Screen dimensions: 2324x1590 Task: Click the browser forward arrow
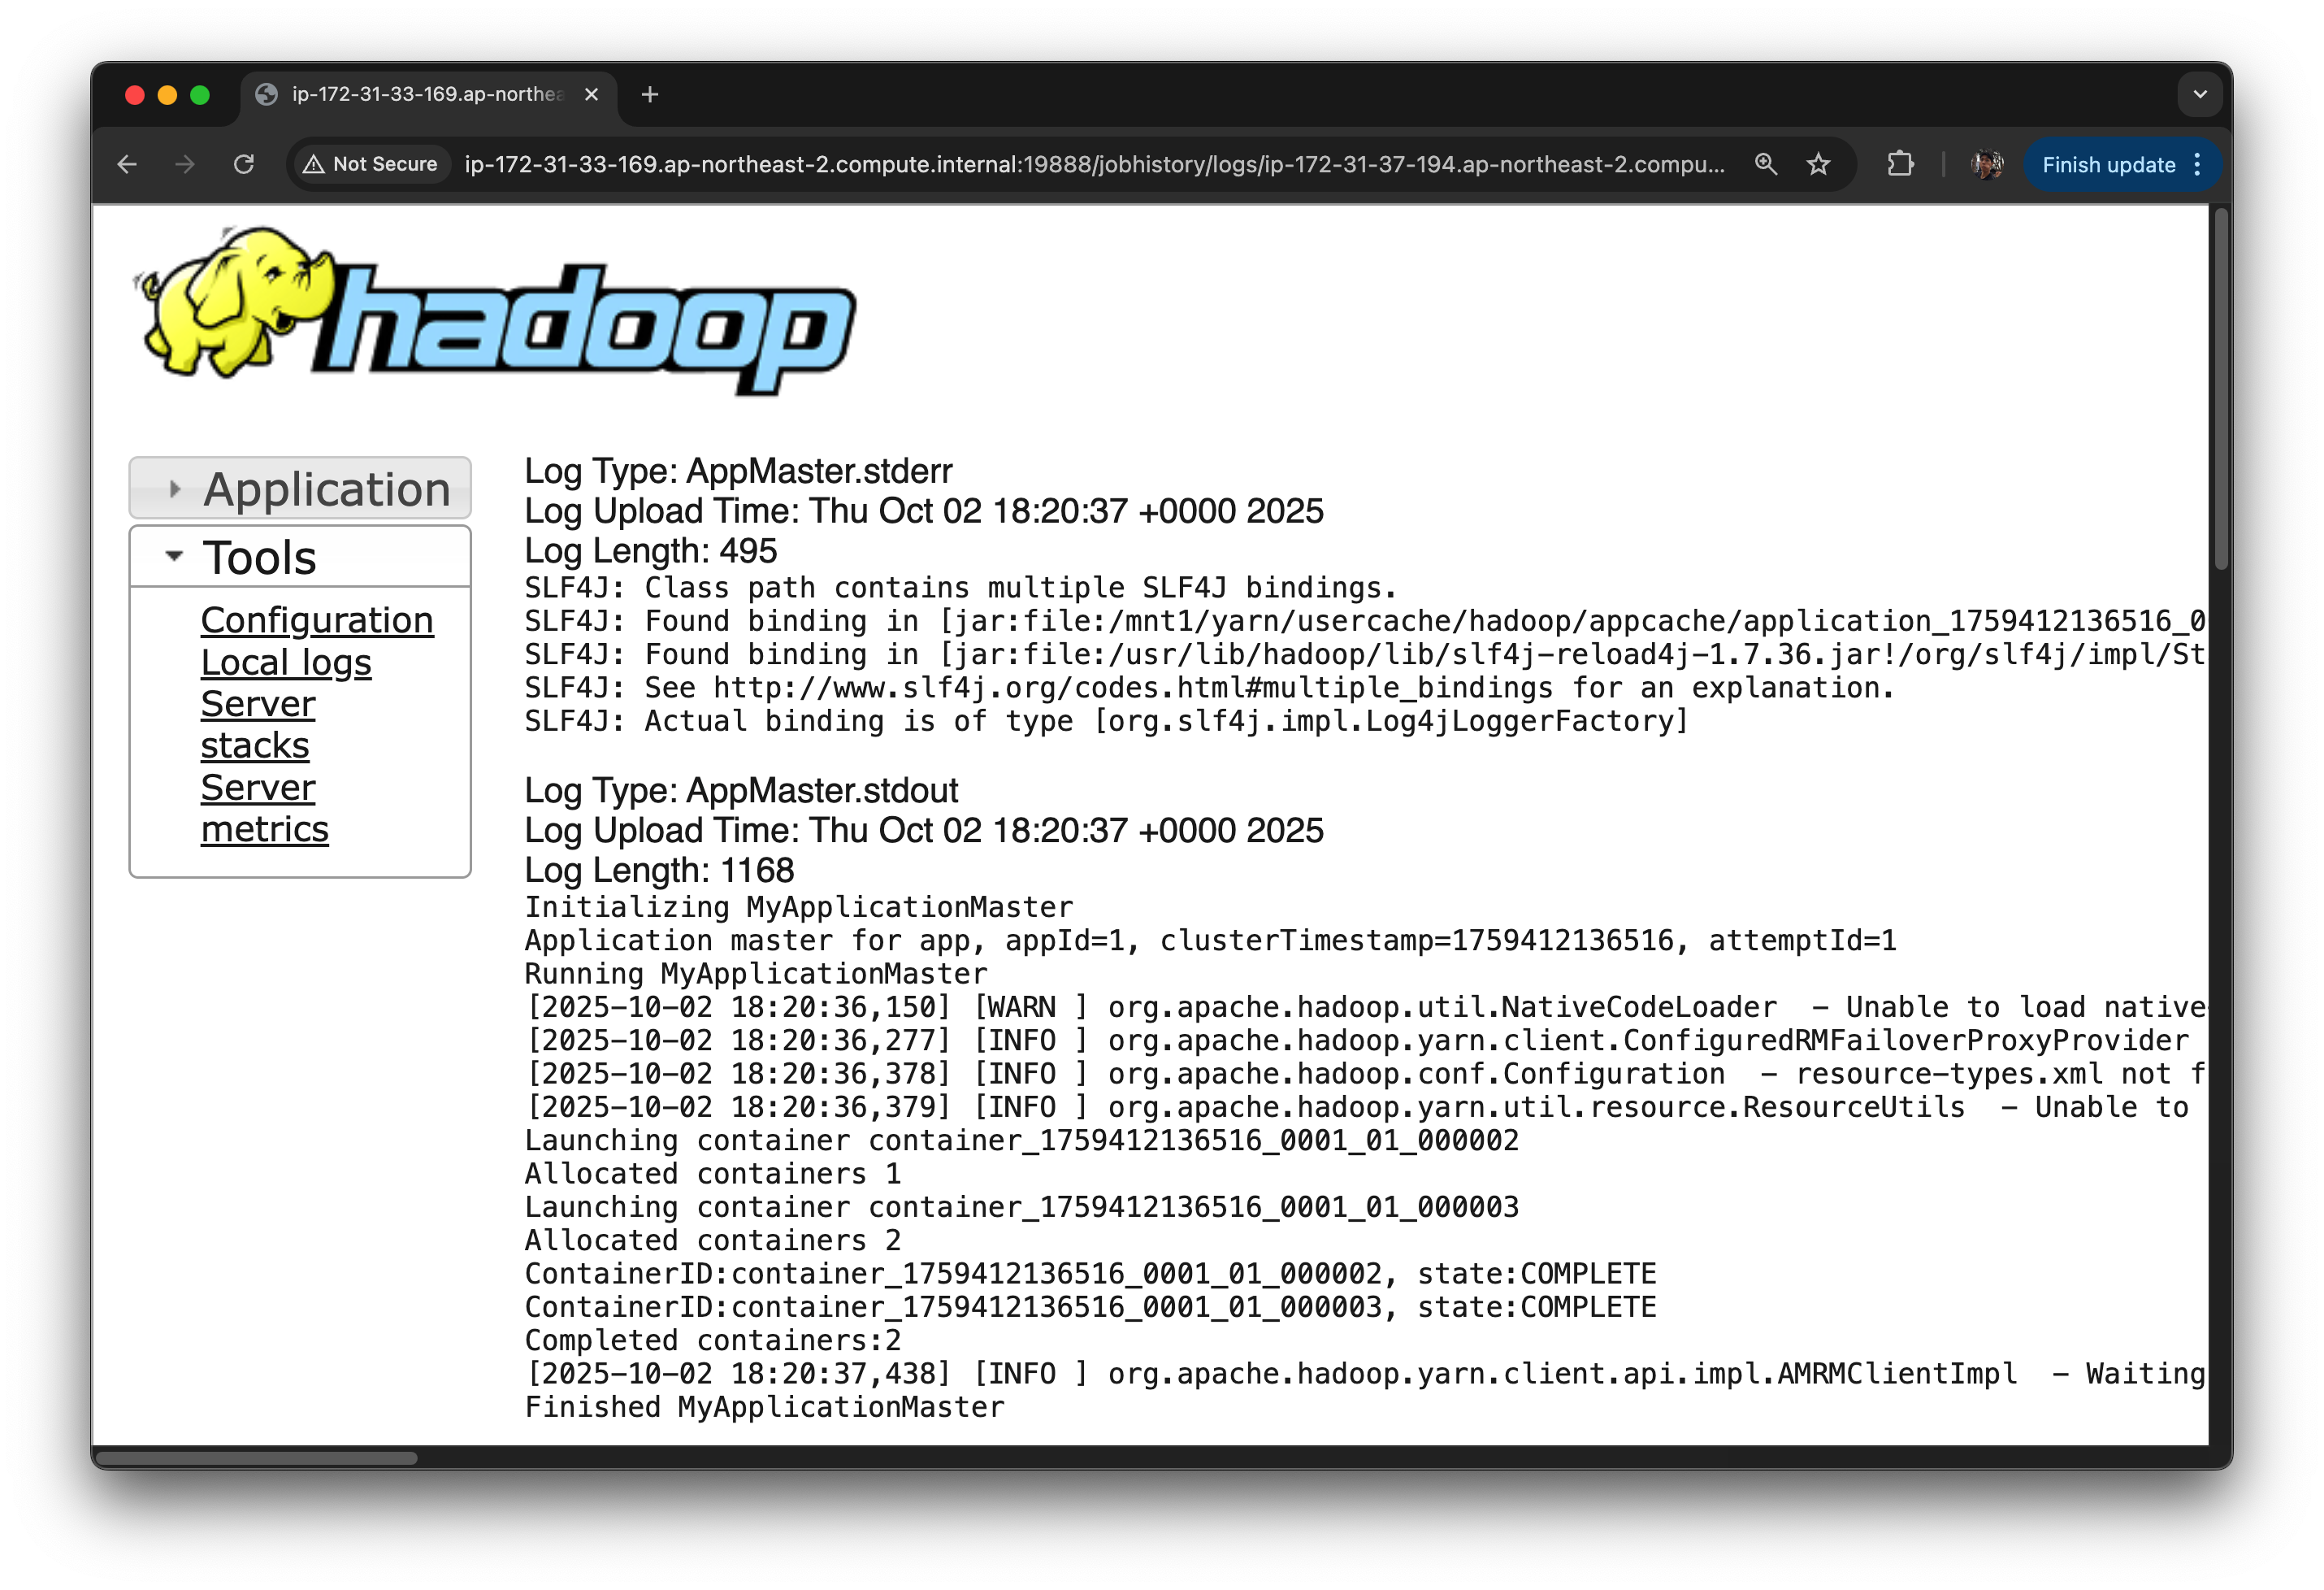coord(185,164)
